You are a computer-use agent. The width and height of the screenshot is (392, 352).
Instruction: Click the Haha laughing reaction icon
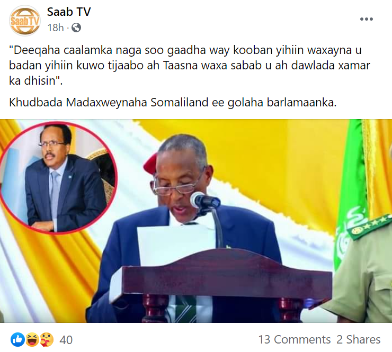click(32, 339)
